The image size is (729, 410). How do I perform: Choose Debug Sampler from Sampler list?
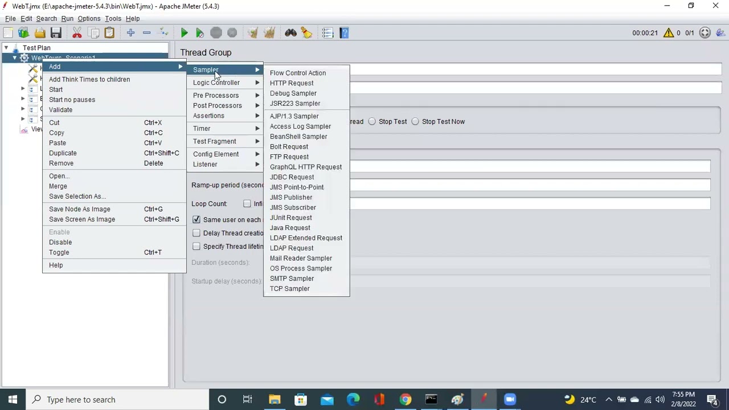(306, 93)
